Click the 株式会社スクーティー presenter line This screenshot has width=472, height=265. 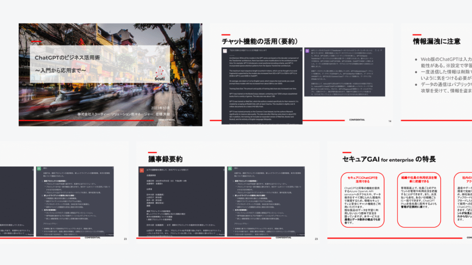124,114
